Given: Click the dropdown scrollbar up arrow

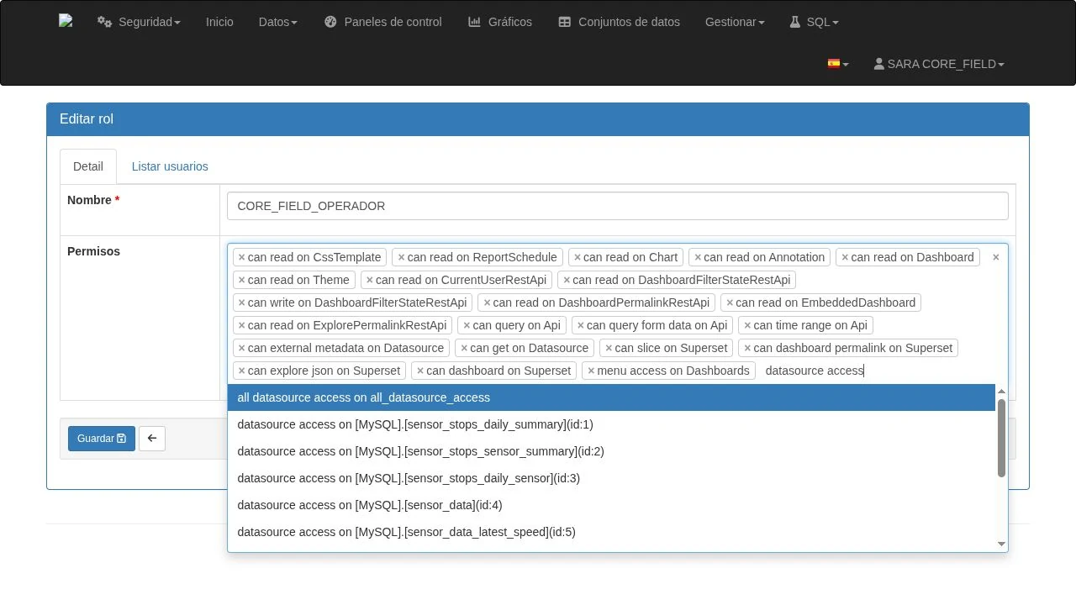Looking at the screenshot, I should (1001, 391).
